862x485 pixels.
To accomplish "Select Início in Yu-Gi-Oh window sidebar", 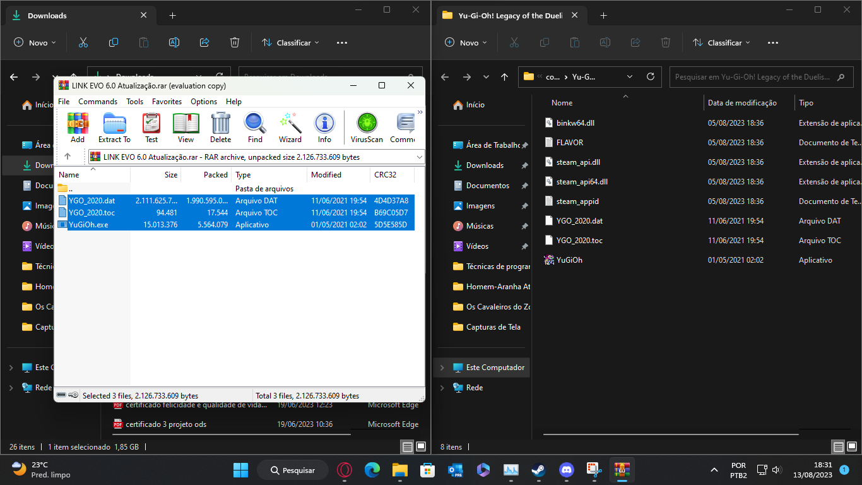I will [483, 105].
